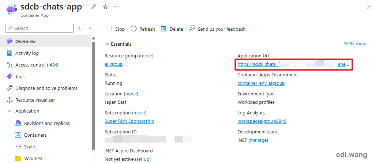Click the Revisions and replicas icon

(18, 124)
